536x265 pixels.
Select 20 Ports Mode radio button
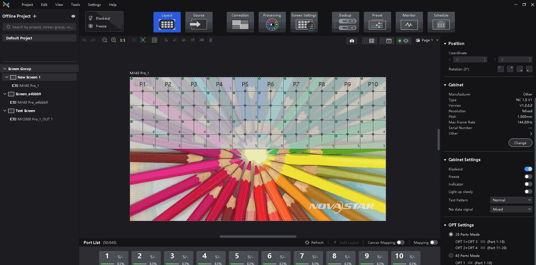[451, 234]
